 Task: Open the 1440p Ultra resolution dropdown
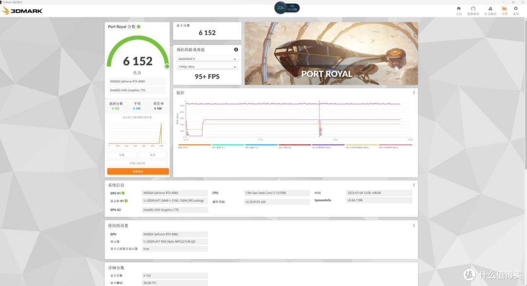tap(207, 67)
